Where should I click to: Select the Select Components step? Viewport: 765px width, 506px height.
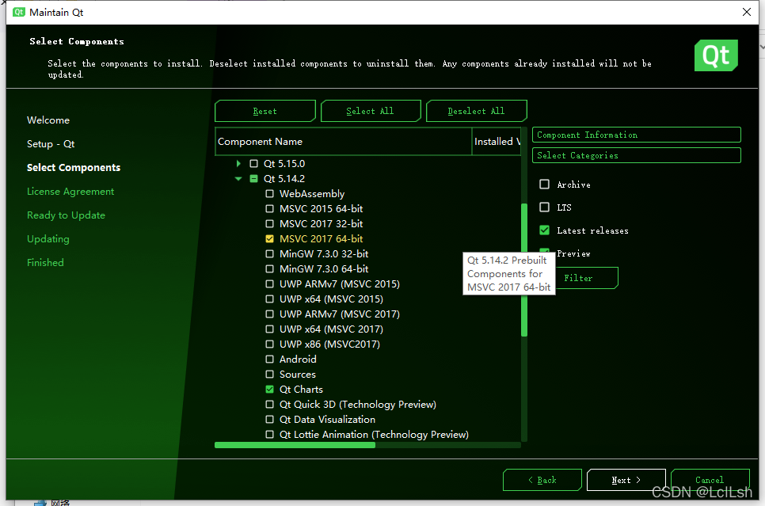pyautogui.click(x=74, y=167)
